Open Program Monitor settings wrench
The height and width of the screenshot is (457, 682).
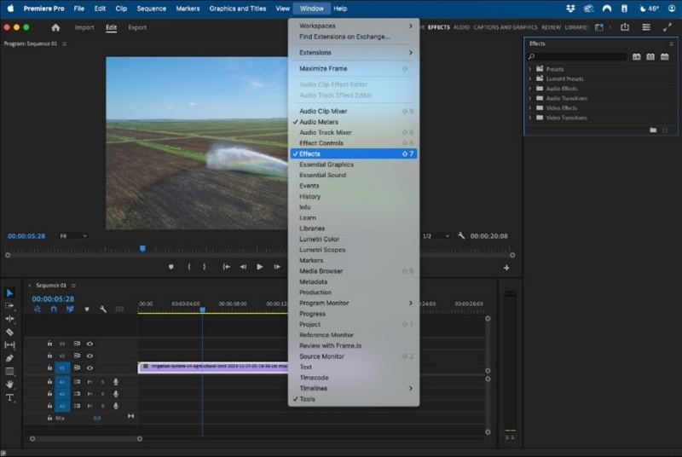tap(461, 235)
